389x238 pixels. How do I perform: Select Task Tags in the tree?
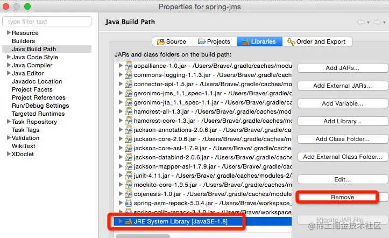click(25, 130)
